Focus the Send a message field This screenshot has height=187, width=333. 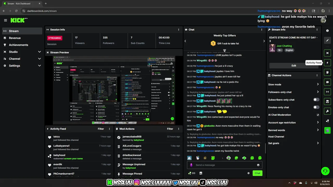225,165
